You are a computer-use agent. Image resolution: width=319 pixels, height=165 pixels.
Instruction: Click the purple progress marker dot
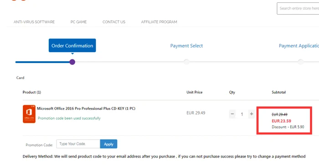72,62
